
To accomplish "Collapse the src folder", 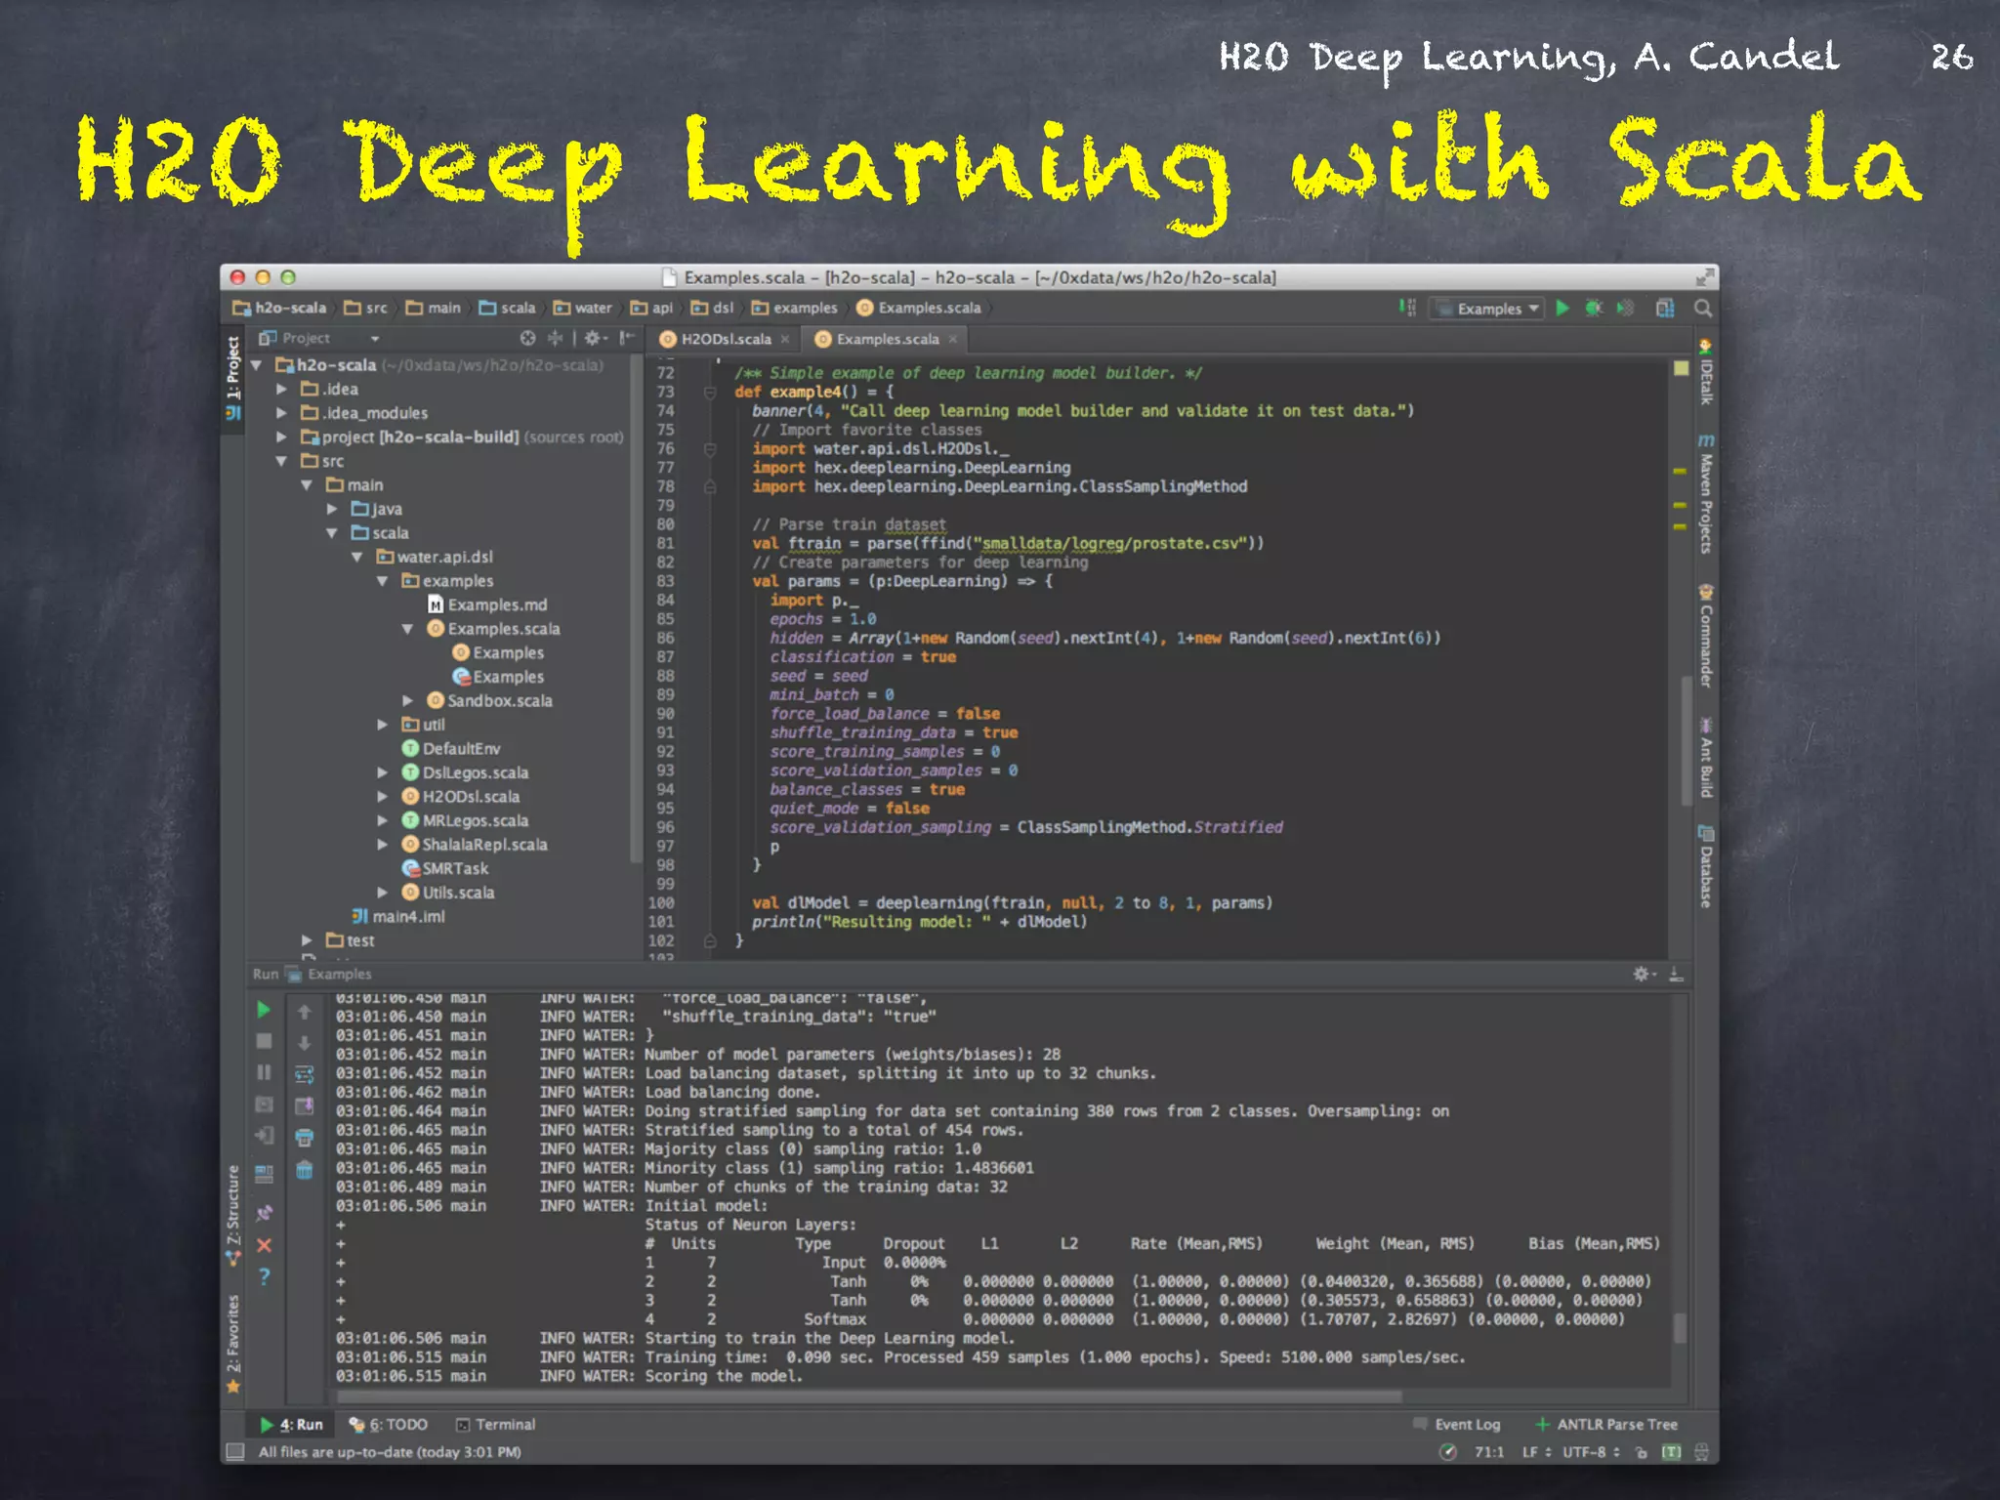I will click(281, 461).
